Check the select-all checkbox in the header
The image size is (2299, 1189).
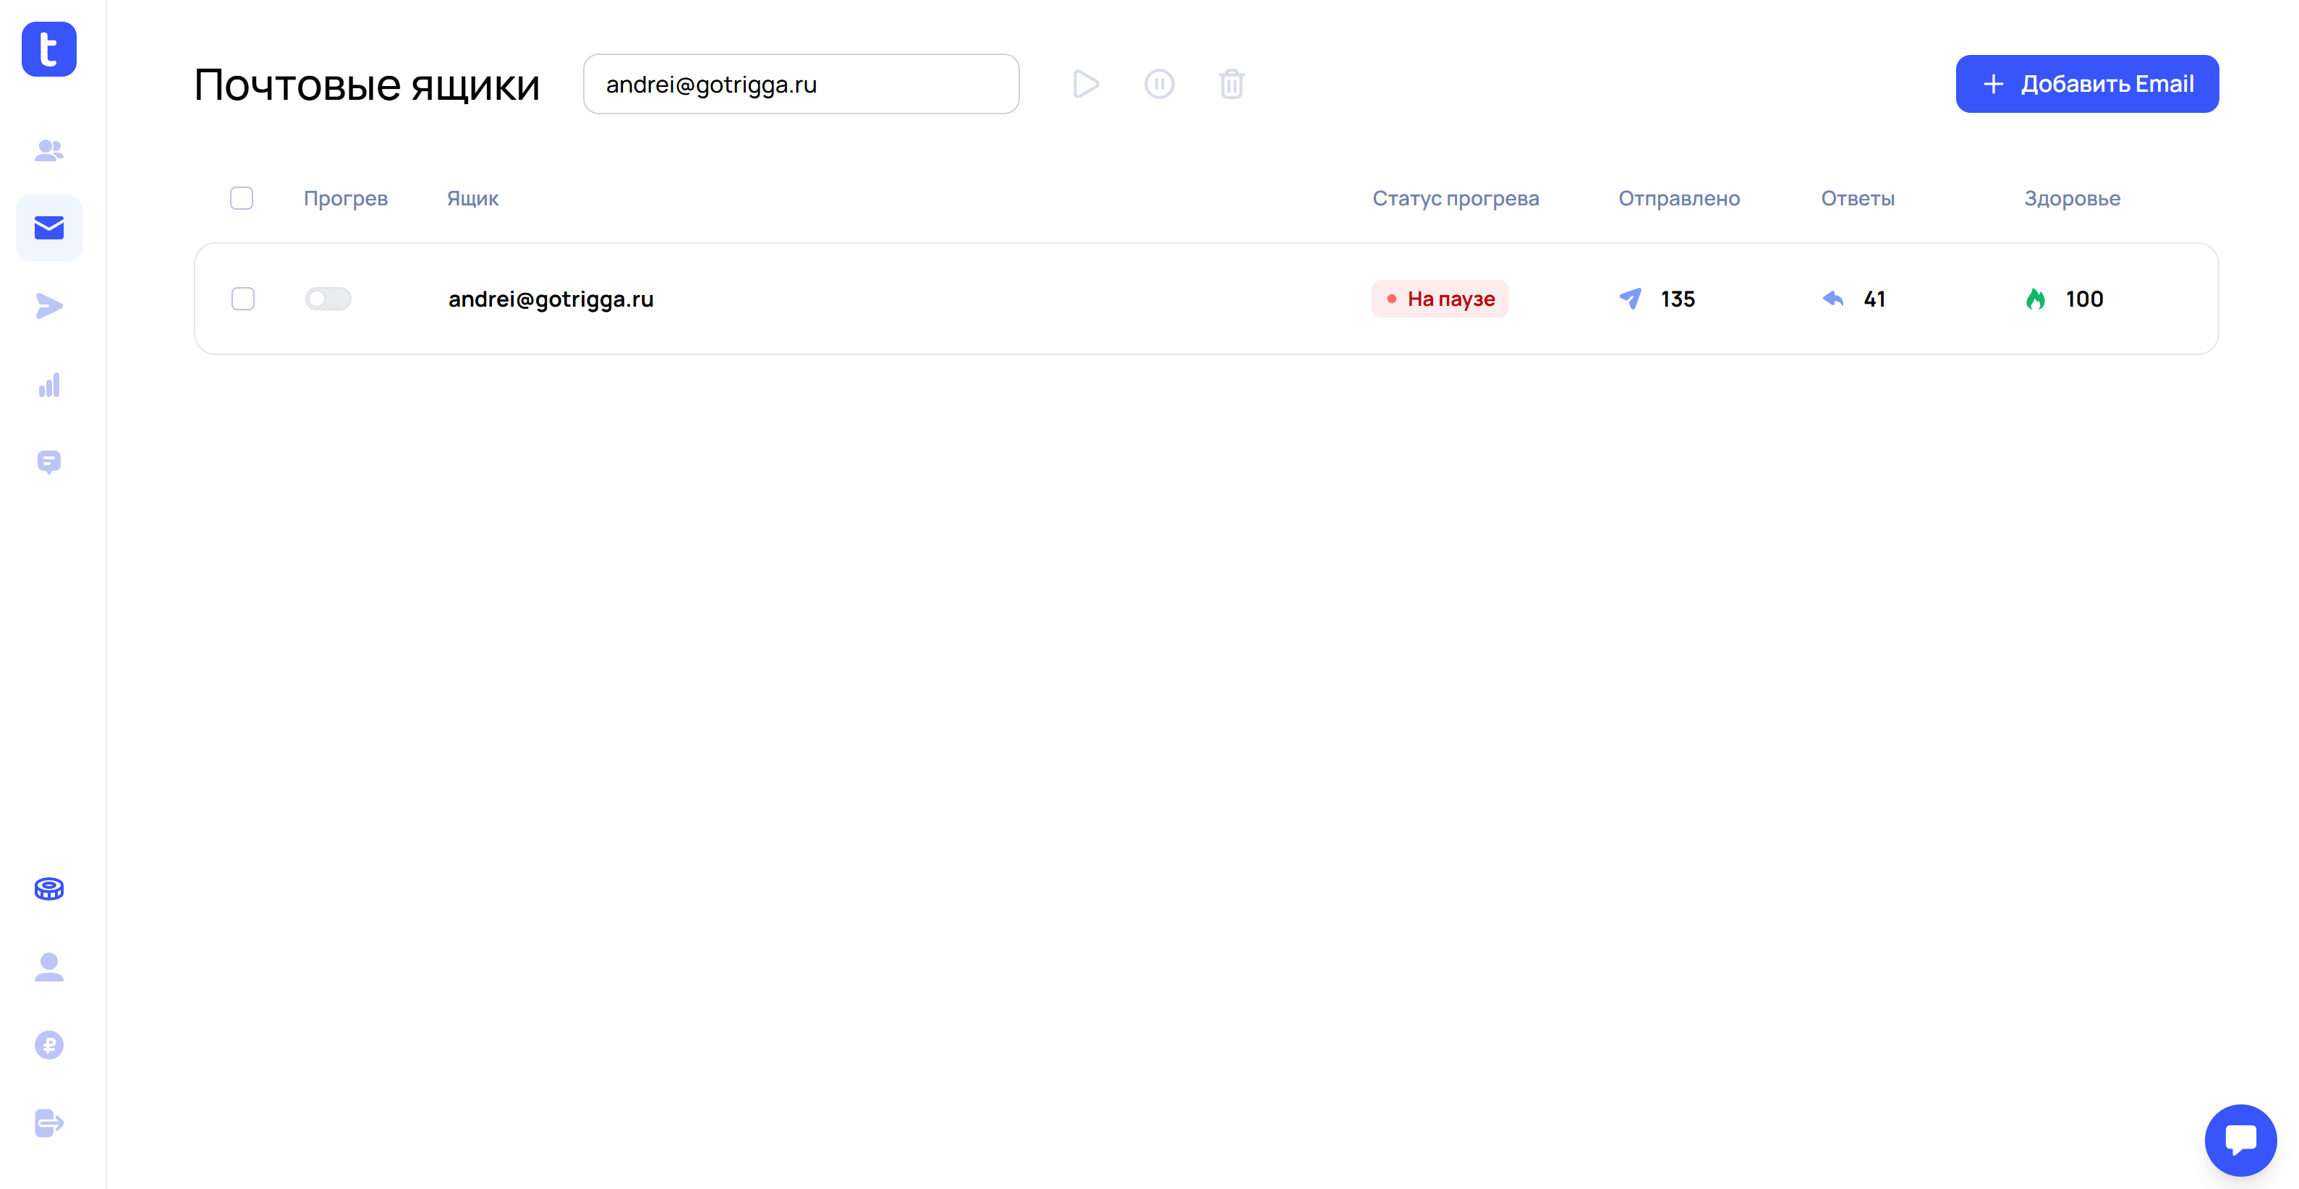[x=241, y=198]
